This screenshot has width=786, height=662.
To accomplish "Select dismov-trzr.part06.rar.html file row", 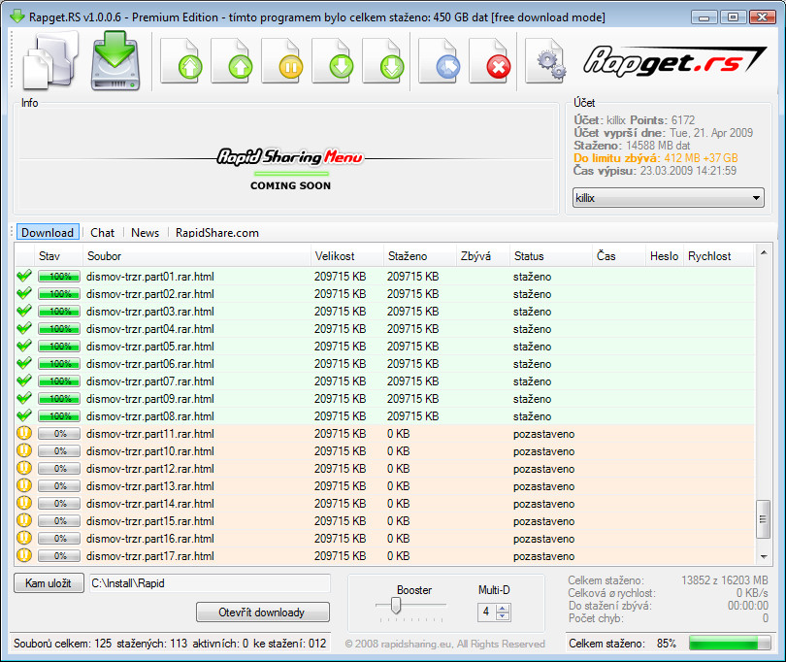I will click(385, 364).
